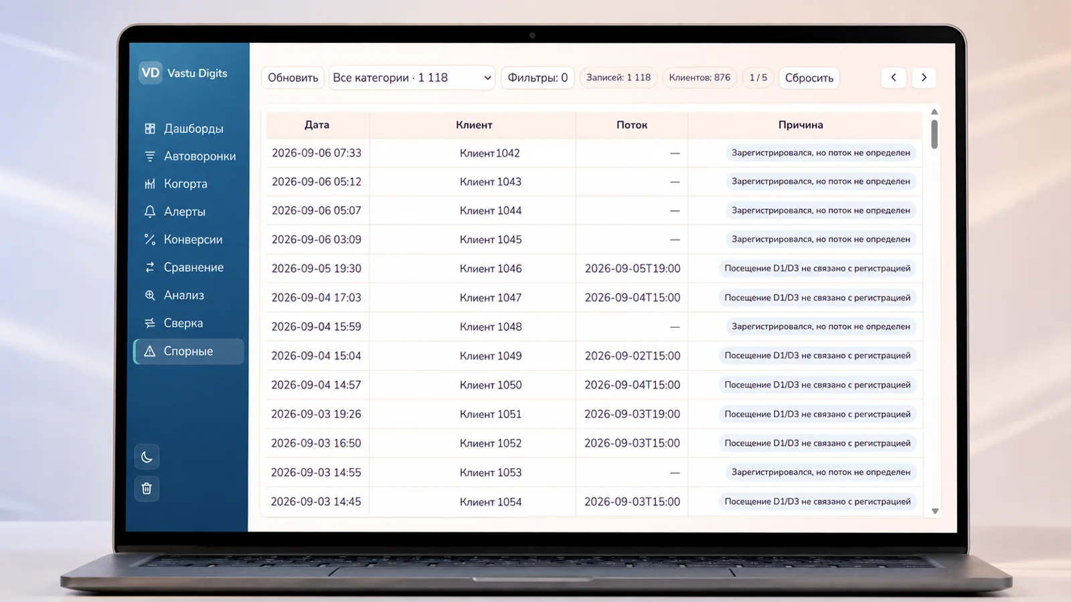Viewport: 1071px width, 602px height.
Task: Click the Дата column header
Action: [x=317, y=125]
